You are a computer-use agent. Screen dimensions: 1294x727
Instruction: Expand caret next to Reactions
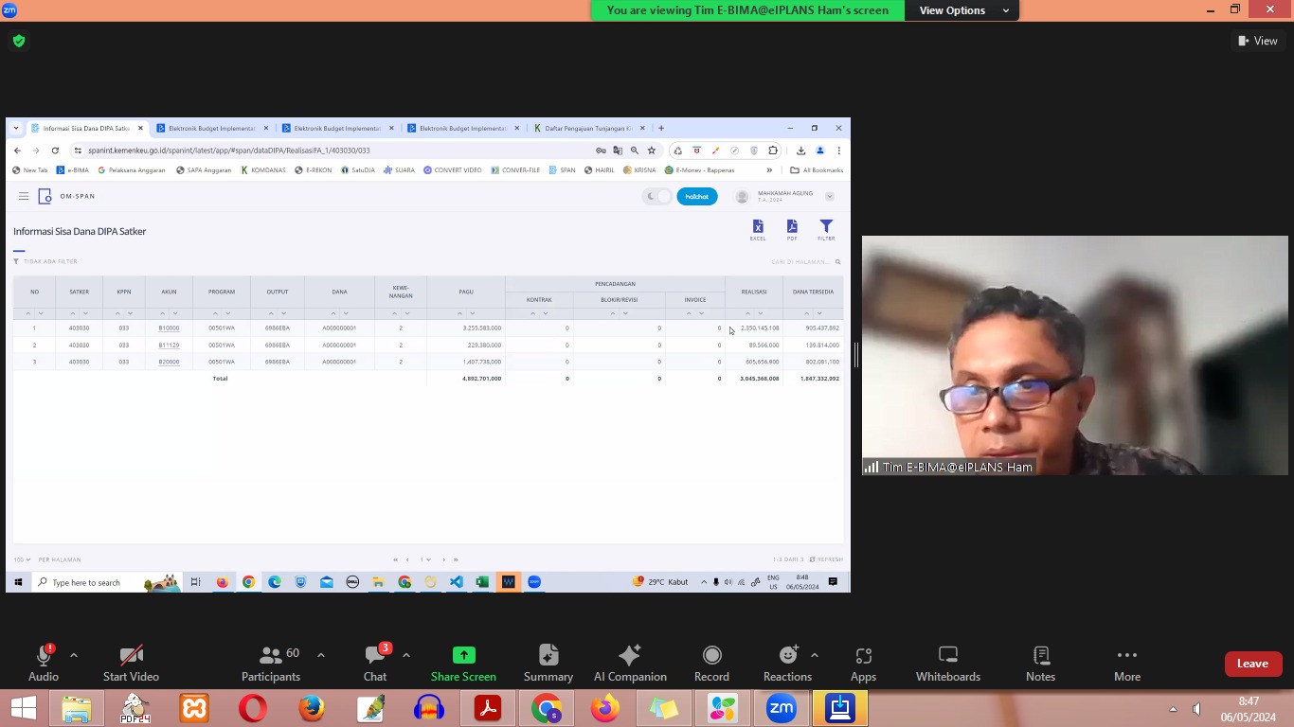(x=815, y=655)
